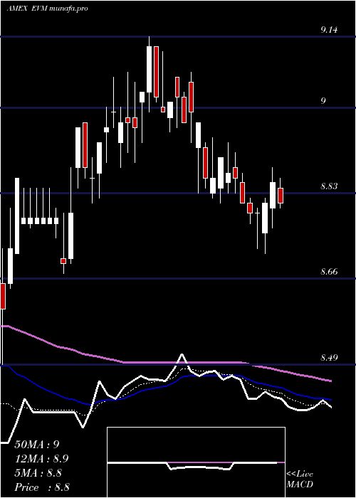Click the '50MA : 9' readout
This screenshot has height=498, width=356.
pyautogui.click(x=37, y=445)
